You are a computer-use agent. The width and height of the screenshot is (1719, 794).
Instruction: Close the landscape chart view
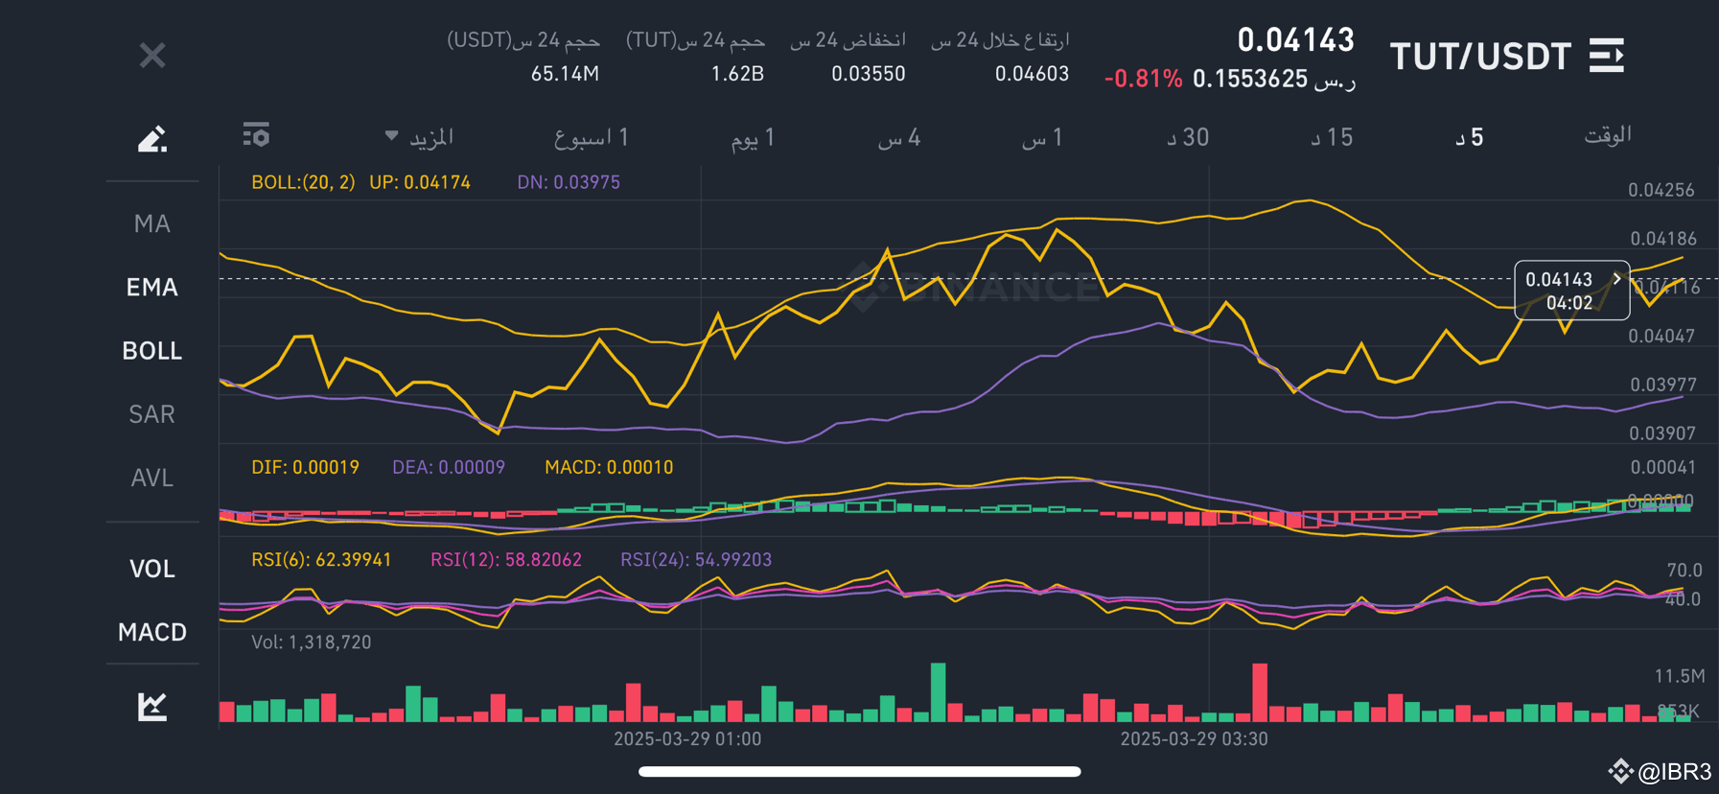[152, 56]
